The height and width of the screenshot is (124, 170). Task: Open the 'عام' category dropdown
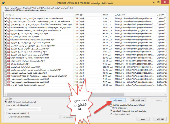point(24,109)
